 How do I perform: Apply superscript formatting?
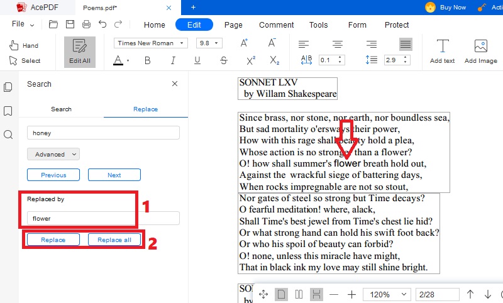tap(251, 60)
